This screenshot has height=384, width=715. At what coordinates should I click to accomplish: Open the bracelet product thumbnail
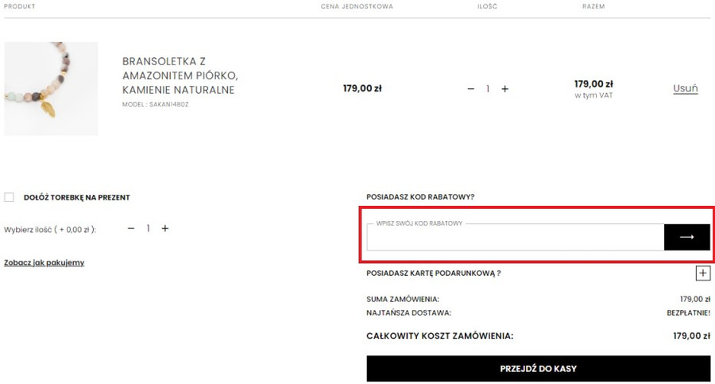(x=51, y=88)
